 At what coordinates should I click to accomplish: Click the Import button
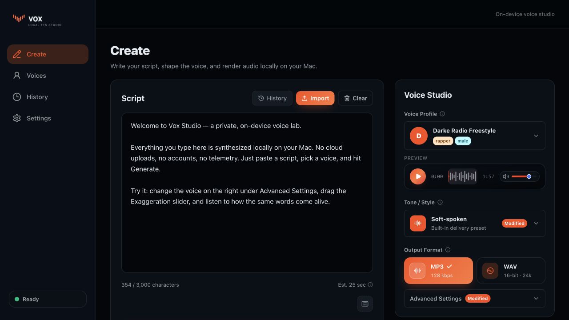click(315, 98)
